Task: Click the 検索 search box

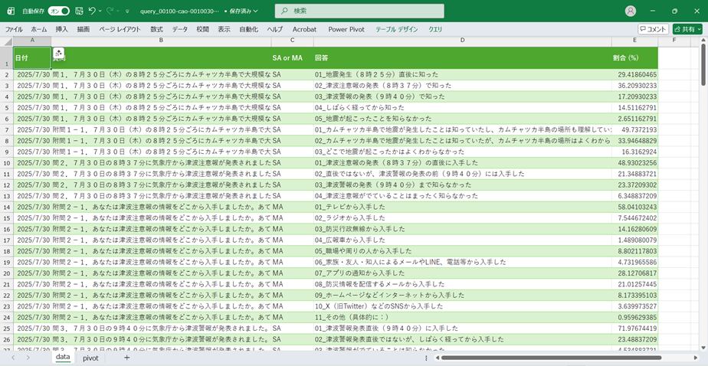Action: pyautogui.click(x=359, y=11)
